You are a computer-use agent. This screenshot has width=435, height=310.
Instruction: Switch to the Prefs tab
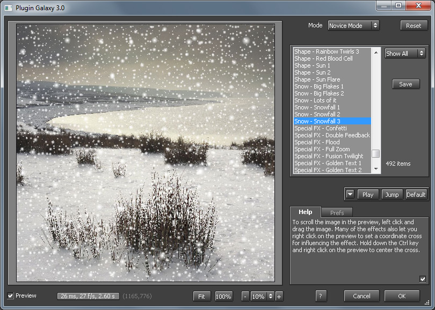(x=337, y=212)
